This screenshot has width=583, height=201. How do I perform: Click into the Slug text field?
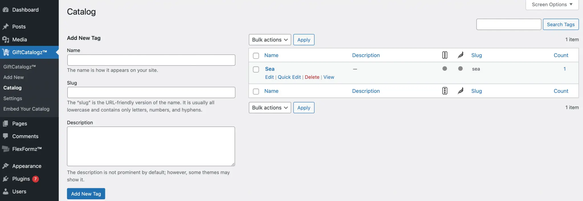(x=151, y=93)
